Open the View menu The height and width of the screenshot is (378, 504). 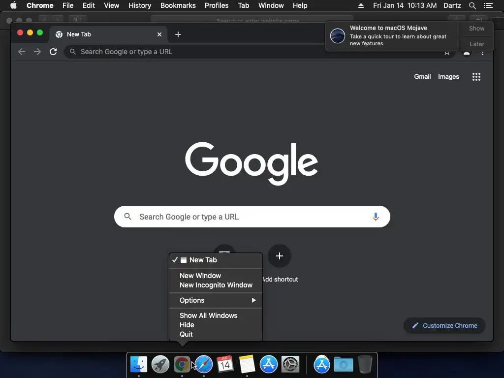pos(112,5)
